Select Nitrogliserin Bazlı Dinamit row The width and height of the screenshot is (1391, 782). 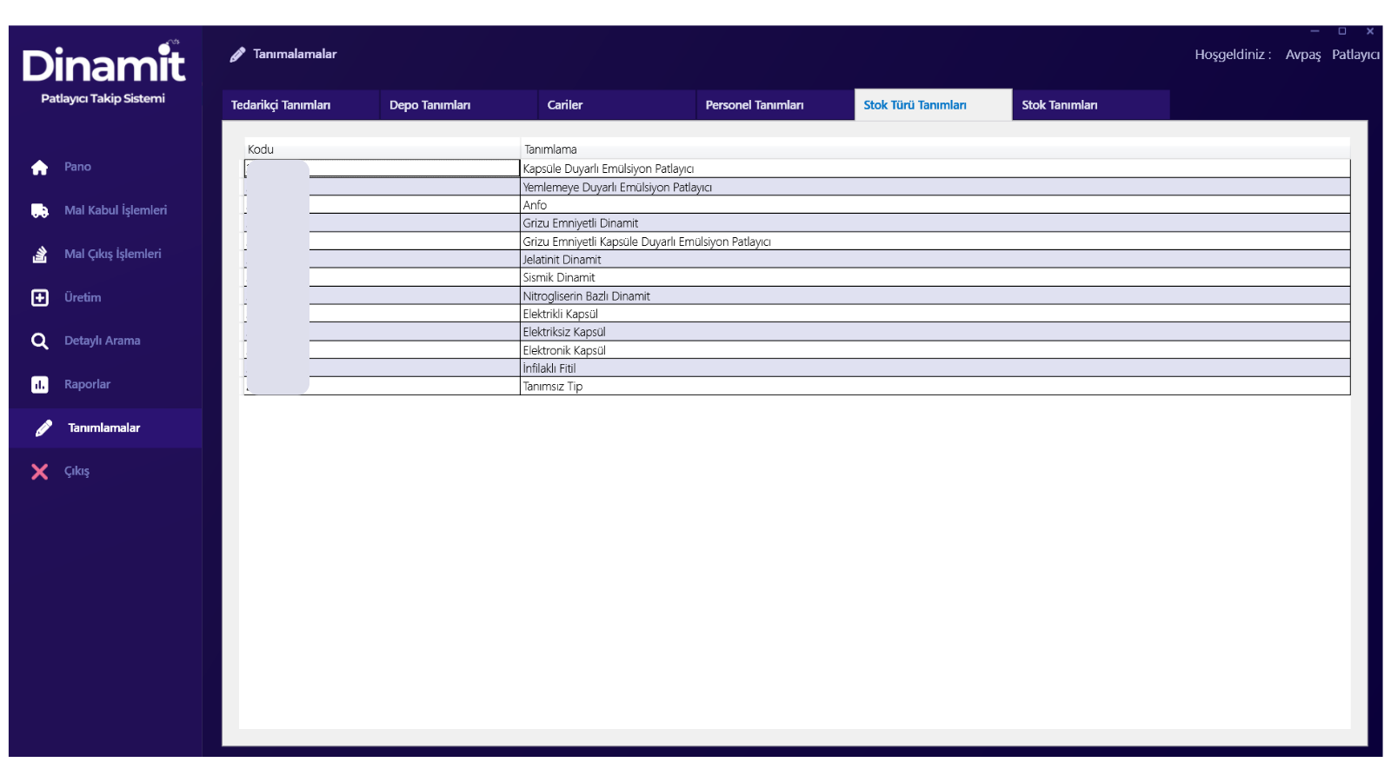(x=797, y=295)
